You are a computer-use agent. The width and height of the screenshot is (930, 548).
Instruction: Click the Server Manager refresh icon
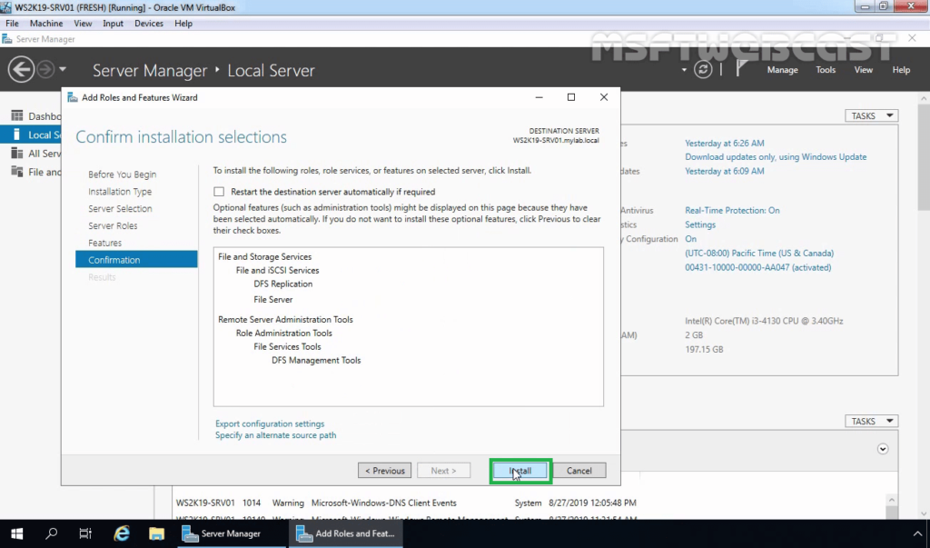point(703,69)
